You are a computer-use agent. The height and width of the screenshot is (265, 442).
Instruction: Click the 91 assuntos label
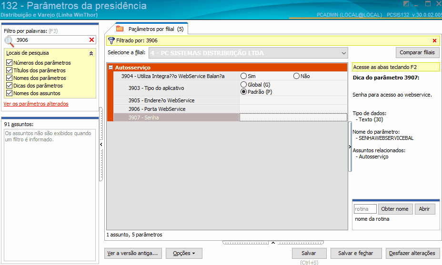click(x=19, y=124)
